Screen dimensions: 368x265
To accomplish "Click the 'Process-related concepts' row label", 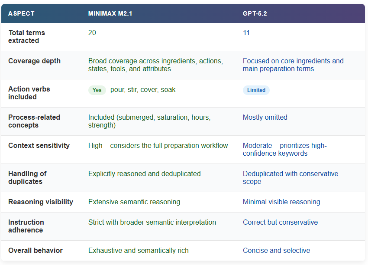I will [x=34, y=121].
